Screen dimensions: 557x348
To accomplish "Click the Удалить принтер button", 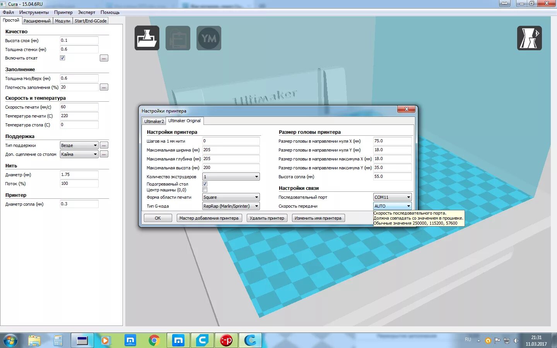I will point(267,218).
